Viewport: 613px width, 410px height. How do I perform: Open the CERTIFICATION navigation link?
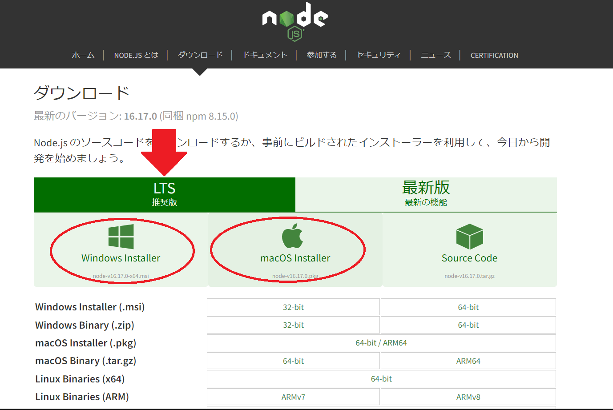pyautogui.click(x=494, y=55)
